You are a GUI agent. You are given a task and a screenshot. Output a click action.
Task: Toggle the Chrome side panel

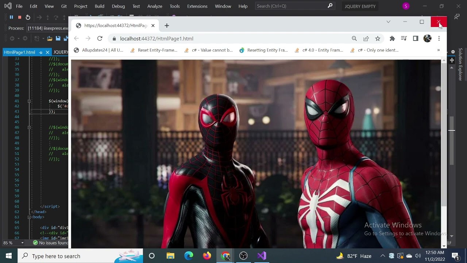coord(416,38)
